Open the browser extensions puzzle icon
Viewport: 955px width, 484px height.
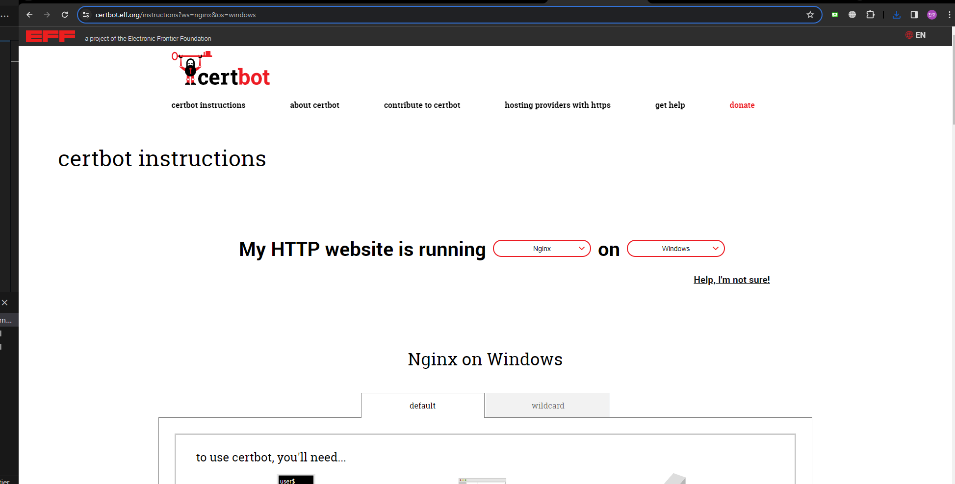tap(870, 15)
